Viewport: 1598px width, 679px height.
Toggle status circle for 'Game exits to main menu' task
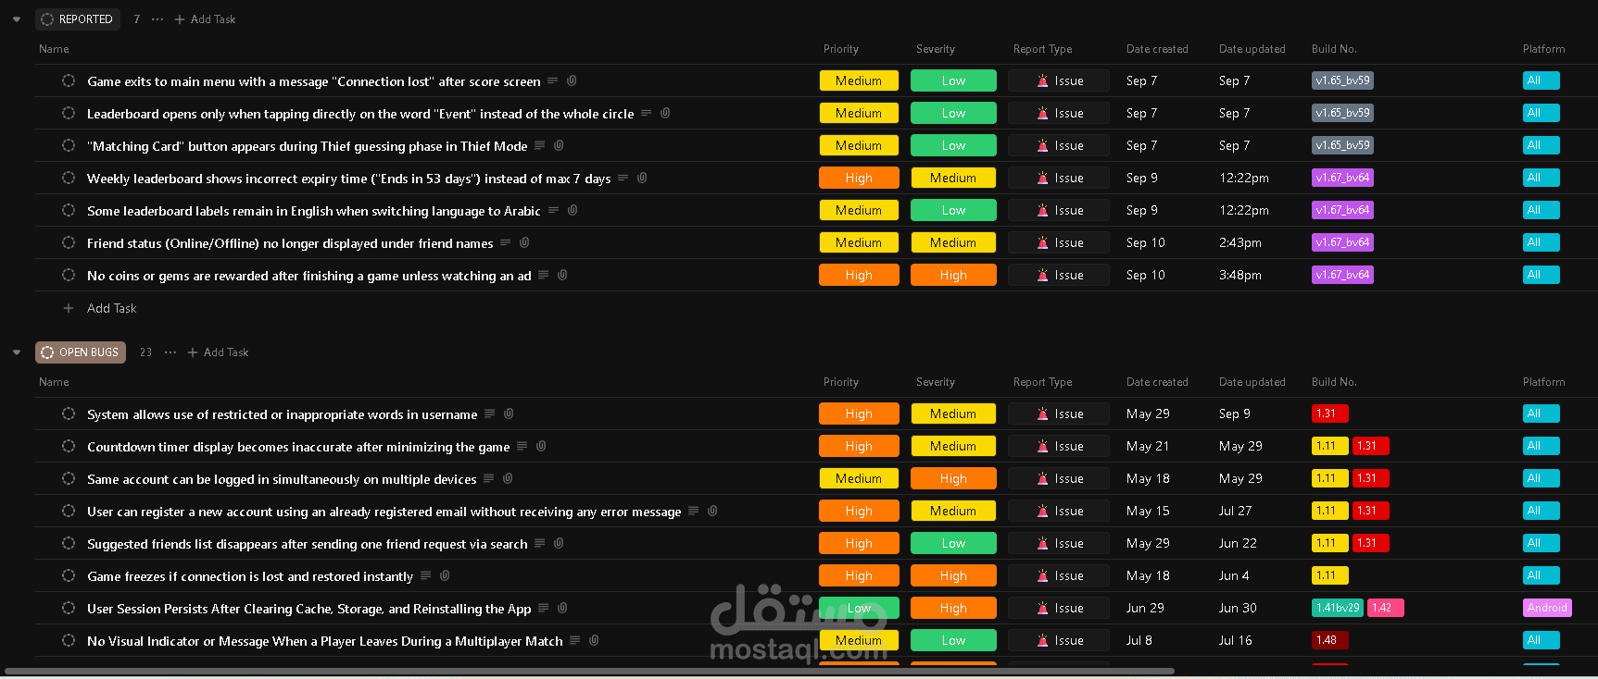(69, 80)
